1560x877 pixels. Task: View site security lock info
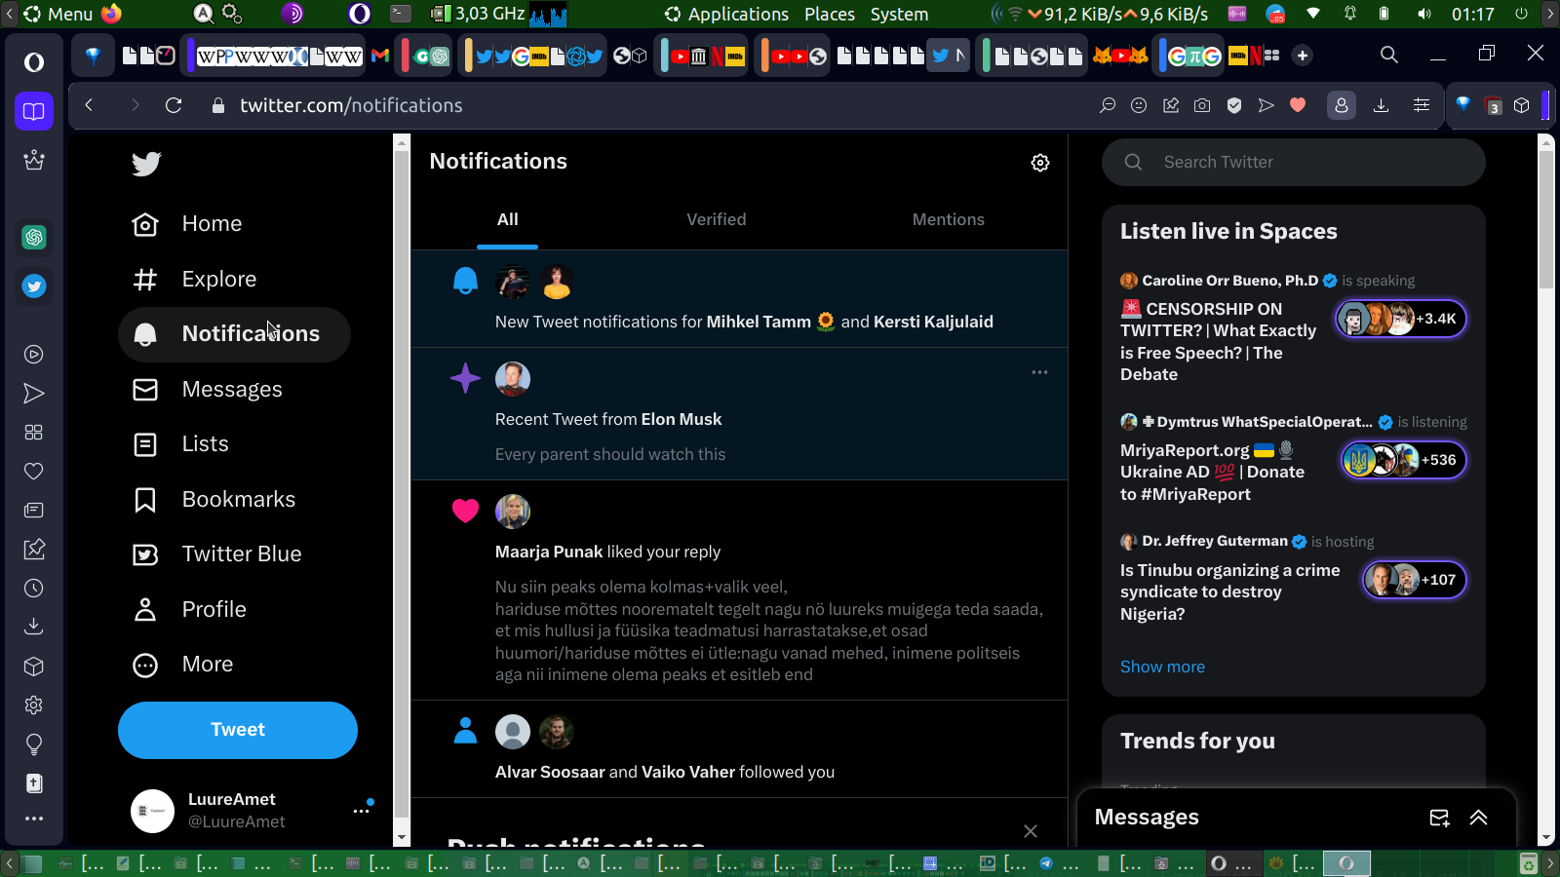click(218, 105)
